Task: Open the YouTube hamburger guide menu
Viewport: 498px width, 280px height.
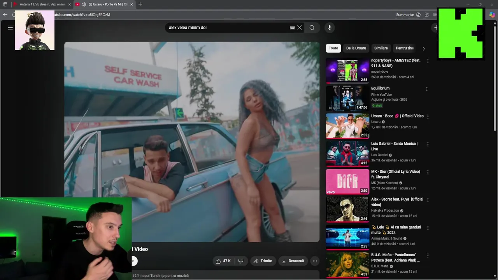Action: coord(11,28)
